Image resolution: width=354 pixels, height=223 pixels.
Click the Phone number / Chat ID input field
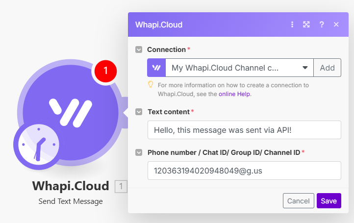244,171
